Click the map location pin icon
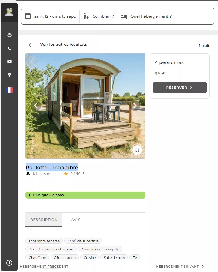The width and height of the screenshot is (218, 272). click(x=10, y=75)
